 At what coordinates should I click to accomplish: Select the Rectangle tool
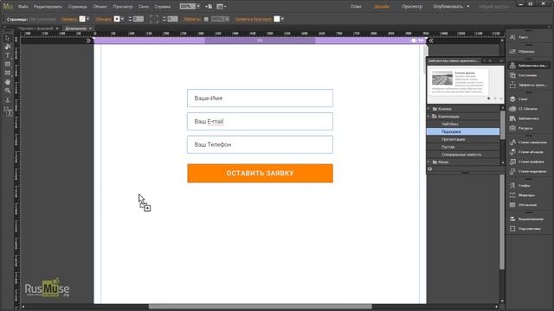(8, 64)
